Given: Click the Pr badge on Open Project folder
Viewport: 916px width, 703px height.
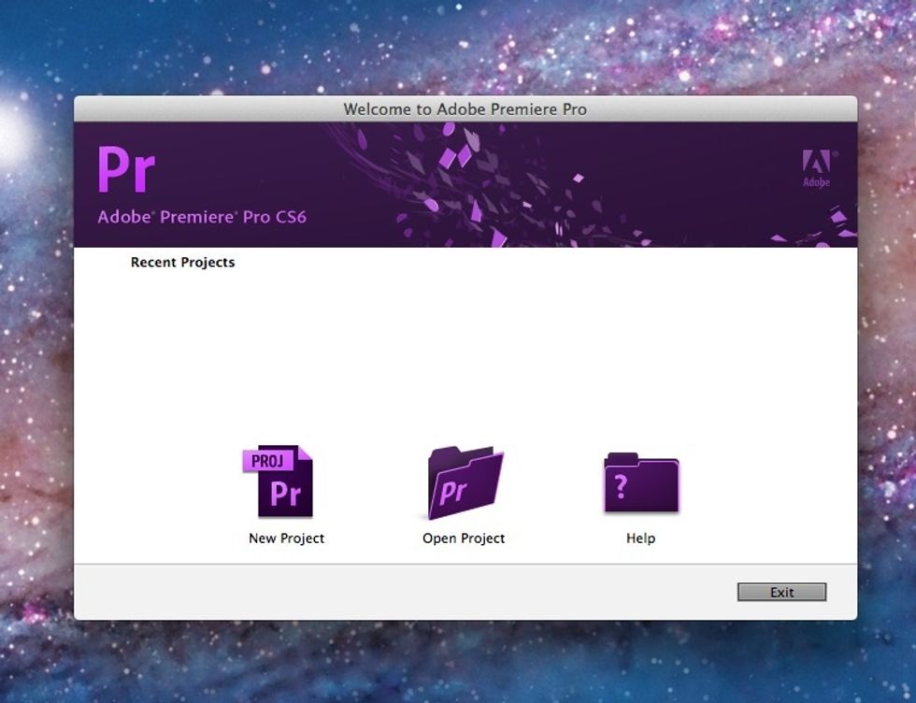Looking at the screenshot, I should pyautogui.click(x=454, y=491).
